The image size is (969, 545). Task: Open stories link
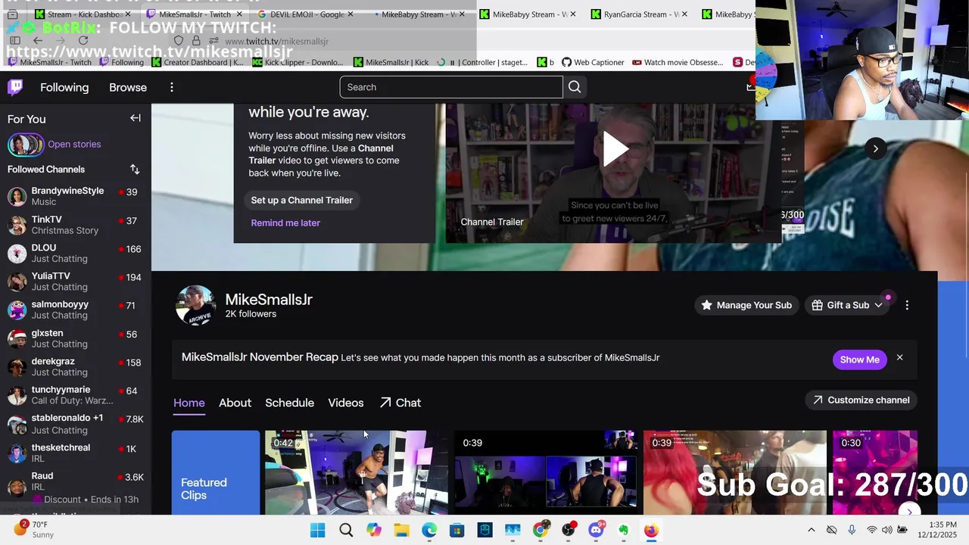pyautogui.click(x=74, y=144)
